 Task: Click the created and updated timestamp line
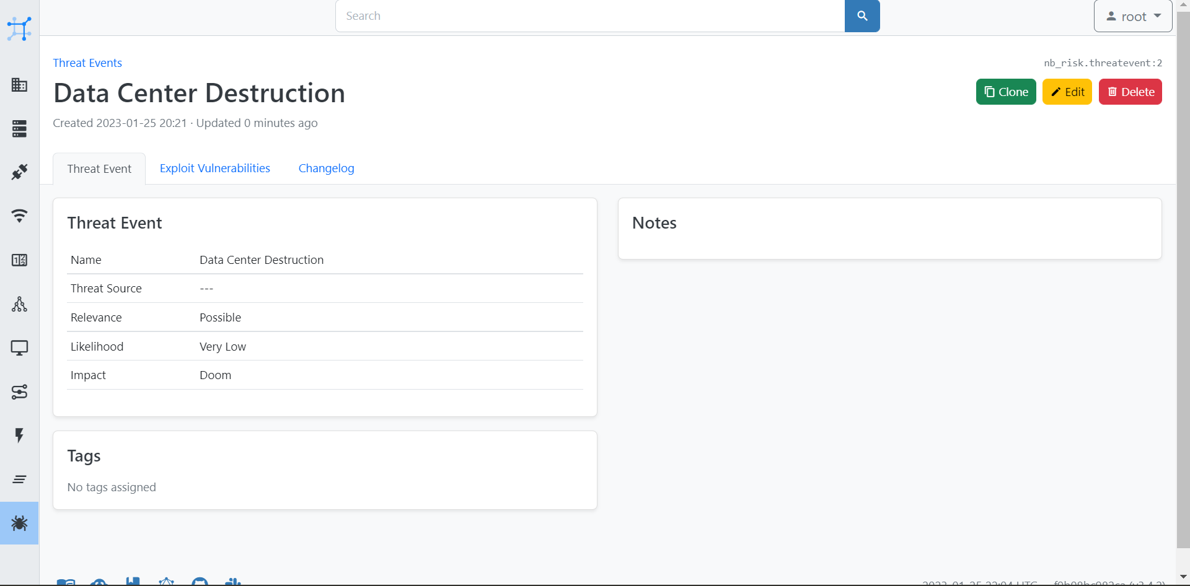point(185,123)
